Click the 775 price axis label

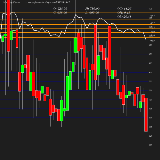[x=150, y=82]
